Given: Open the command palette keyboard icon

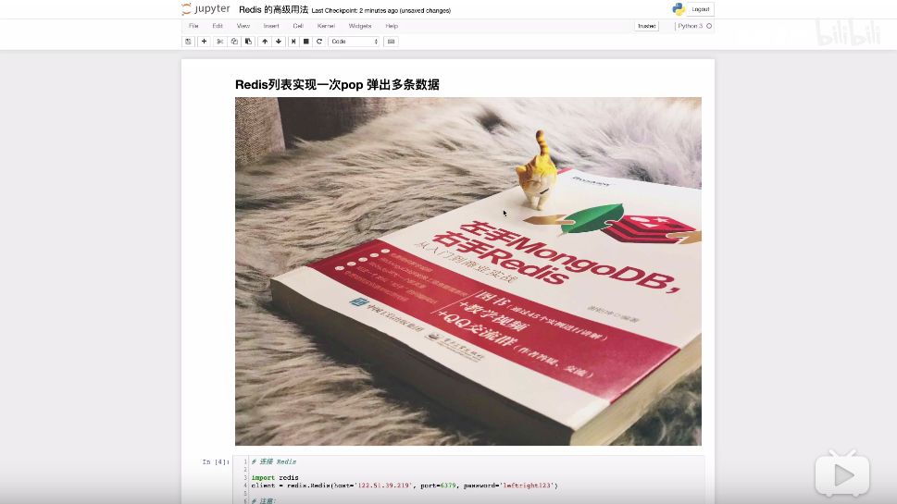Looking at the screenshot, I should 392,41.
